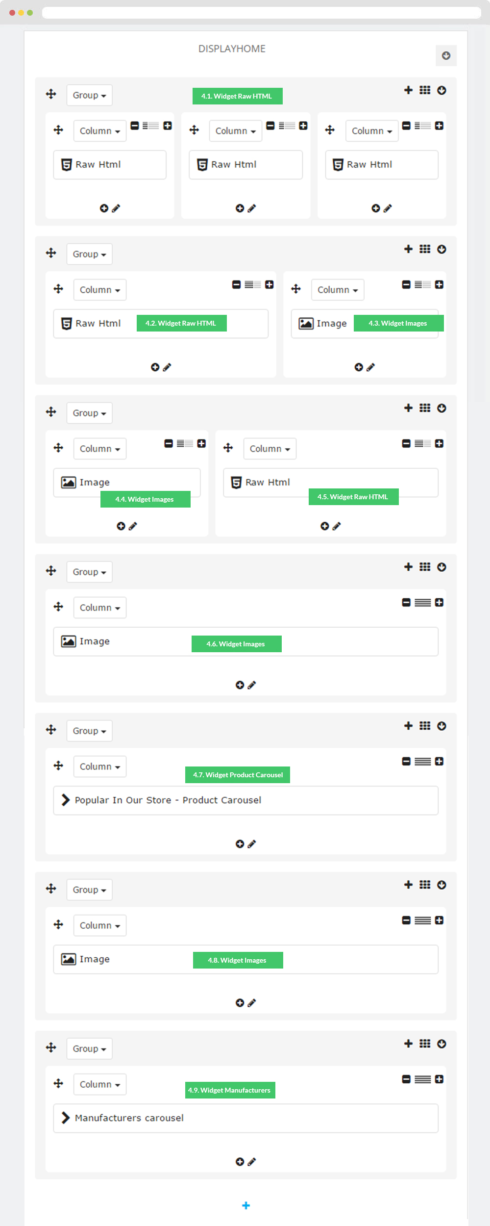
Task: Open the Column dropdown of third Raw Html column
Action: pyautogui.click(x=372, y=131)
